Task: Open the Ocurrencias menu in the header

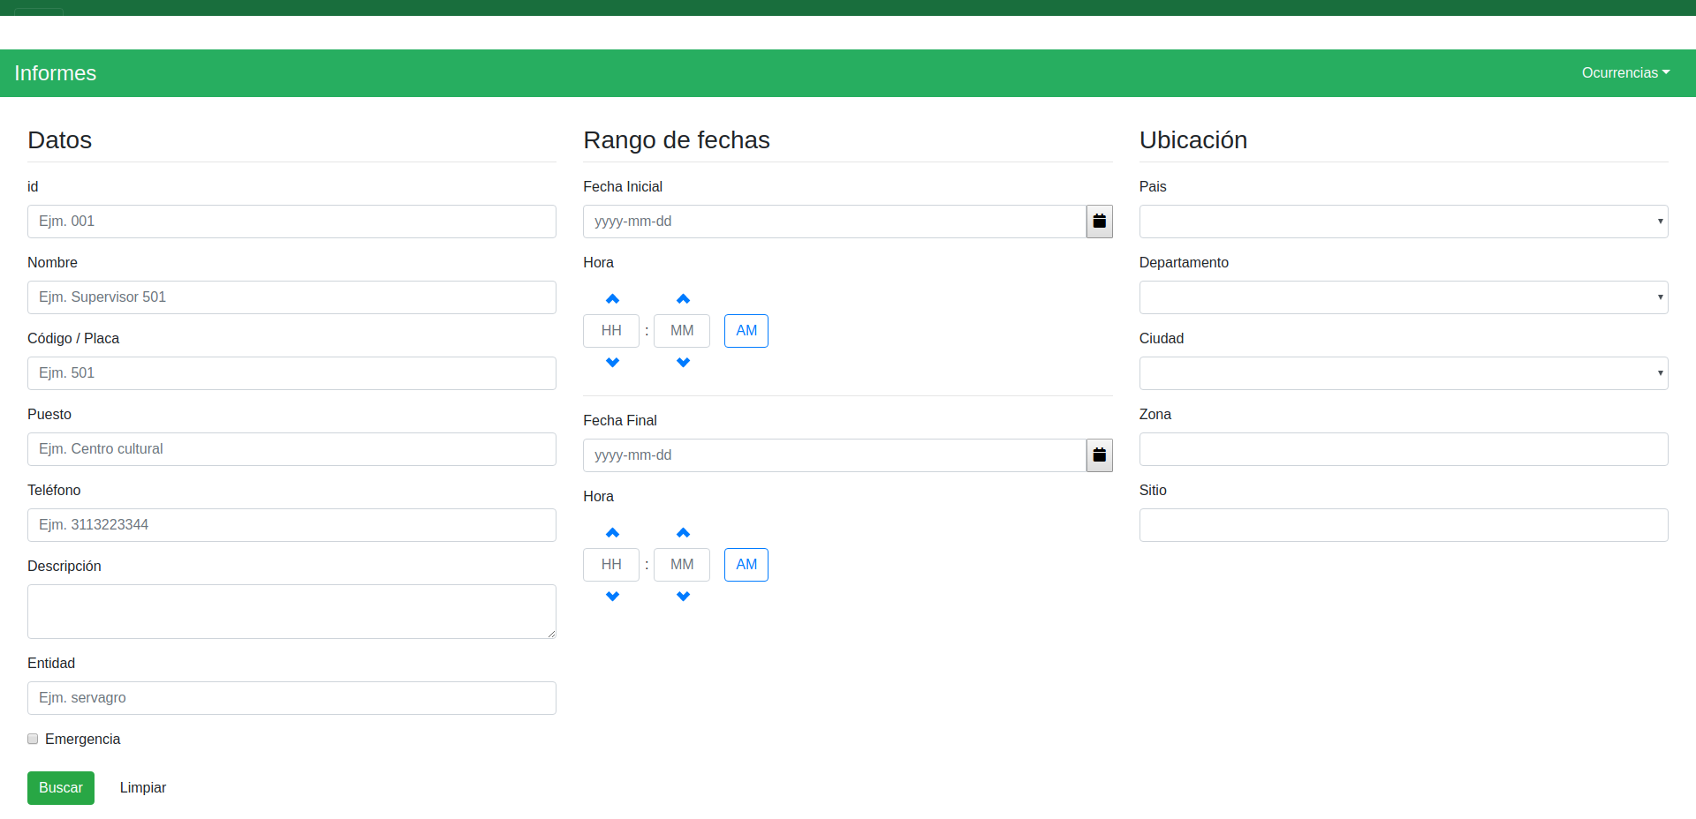Action: (1624, 73)
